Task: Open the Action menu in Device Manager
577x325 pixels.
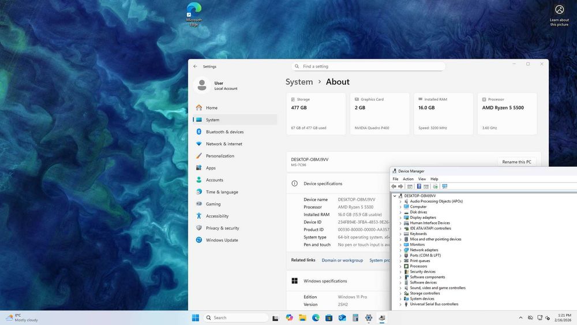Action: click(x=408, y=179)
